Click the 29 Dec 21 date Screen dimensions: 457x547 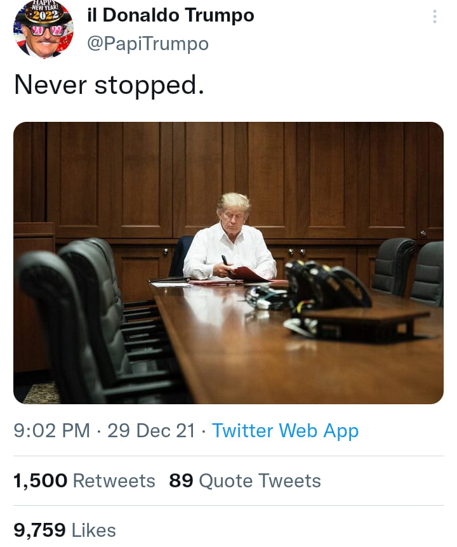click(151, 431)
